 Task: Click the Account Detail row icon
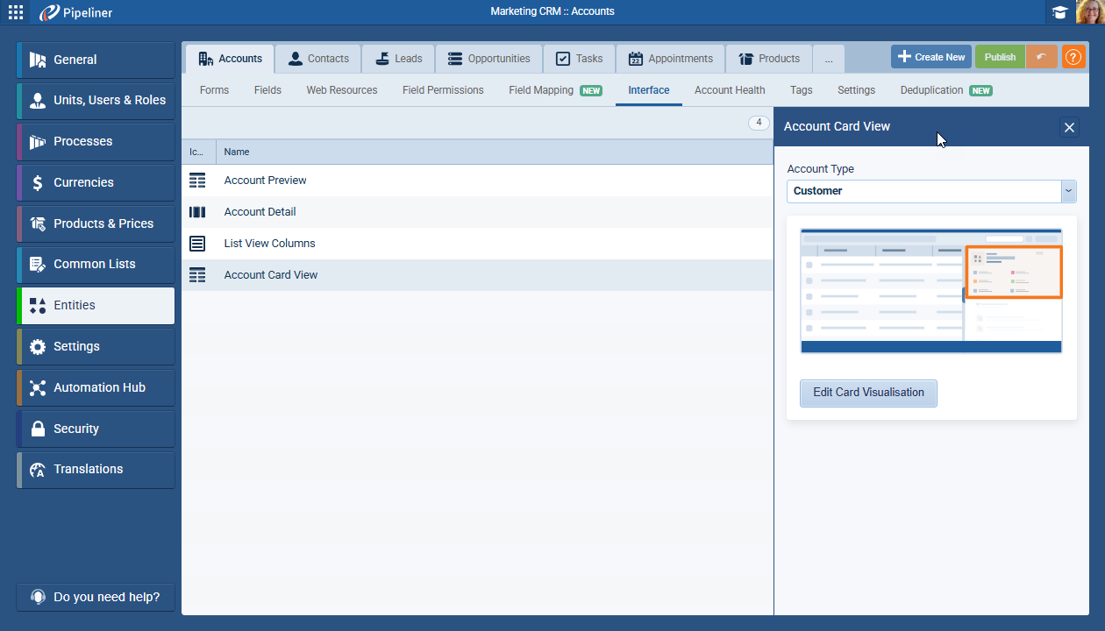coord(197,212)
